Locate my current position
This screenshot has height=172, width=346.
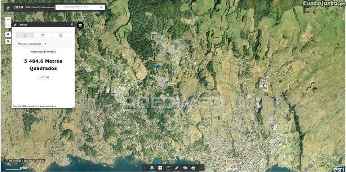(8, 41)
